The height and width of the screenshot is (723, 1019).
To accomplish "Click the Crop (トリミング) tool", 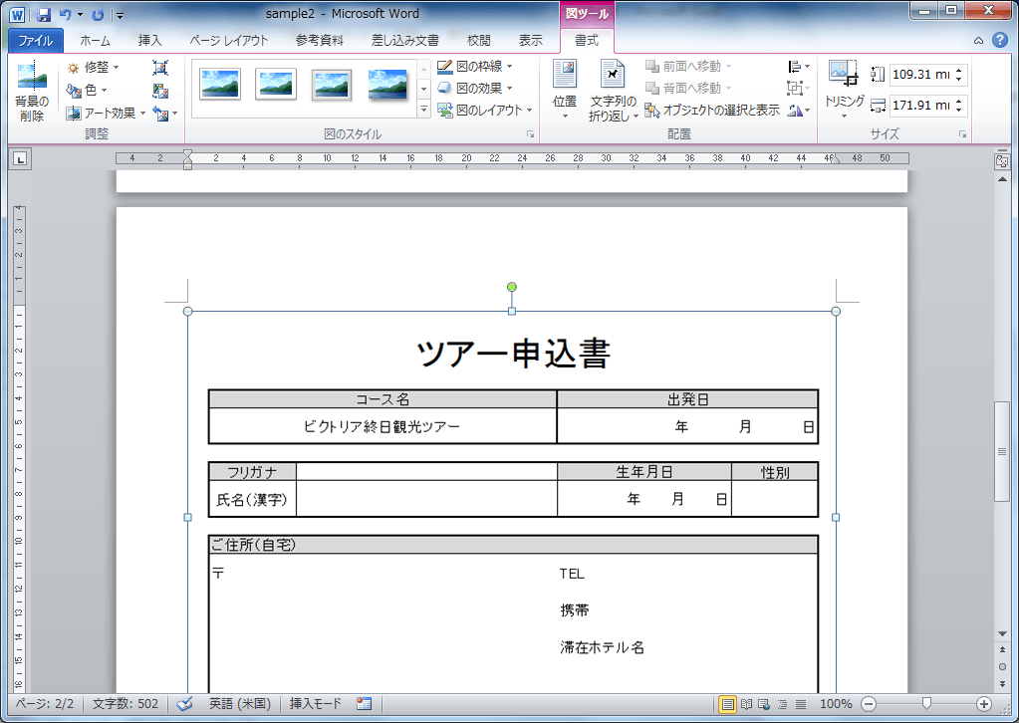I will [844, 90].
